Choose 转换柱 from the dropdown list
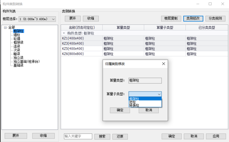229x142 pixels. [x=134, y=105]
